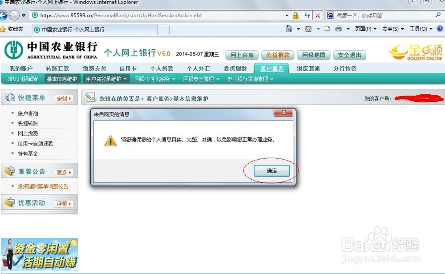445x274 pixels.
Task: Click the search magnifier icon
Action: click(x=438, y=15)
